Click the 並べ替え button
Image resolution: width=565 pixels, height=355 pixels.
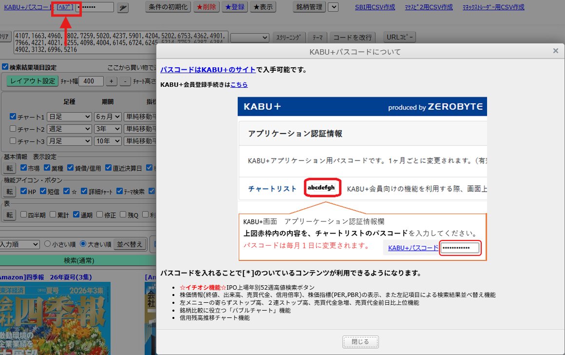pyautogui.click(x=130, y=244)
